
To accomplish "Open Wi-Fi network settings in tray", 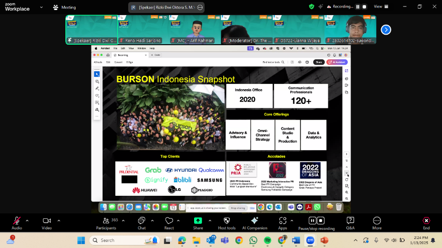I will (387, 240).
